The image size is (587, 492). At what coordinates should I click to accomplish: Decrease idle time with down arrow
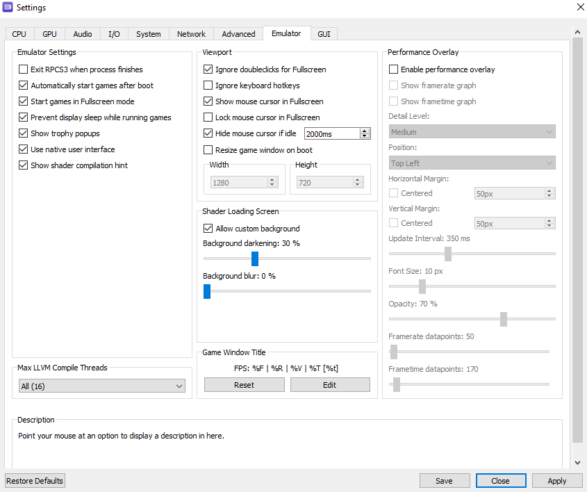tap(365, 136)
